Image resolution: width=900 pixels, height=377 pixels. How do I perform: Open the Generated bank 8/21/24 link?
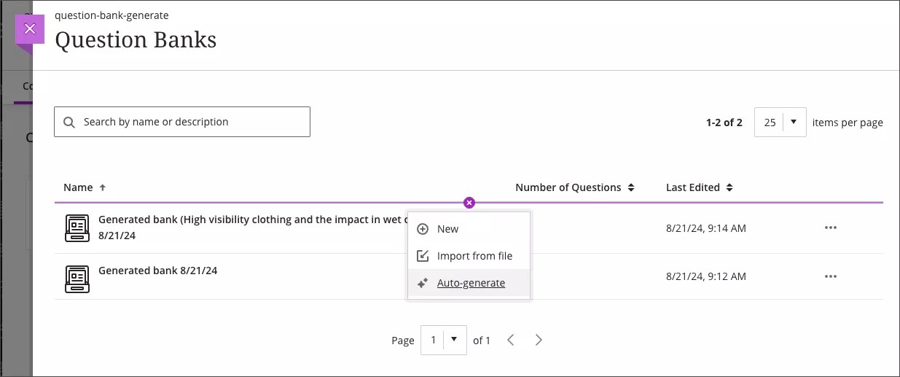pos(157,271)
